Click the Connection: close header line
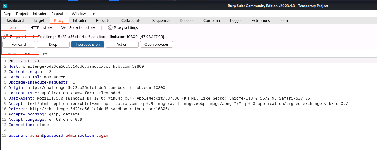Image resolution: width=377 pixels, height=150 pixels. click(29, 125)
